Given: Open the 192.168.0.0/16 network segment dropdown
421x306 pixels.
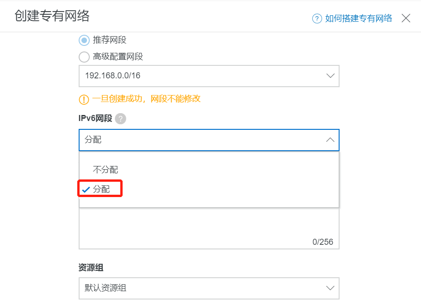Looking at the screenshot, I should pos(329,76).
